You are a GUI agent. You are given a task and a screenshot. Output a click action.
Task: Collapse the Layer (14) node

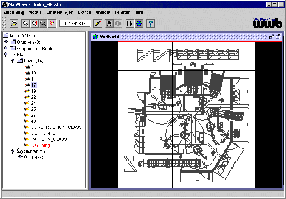[x=13, y=61]
